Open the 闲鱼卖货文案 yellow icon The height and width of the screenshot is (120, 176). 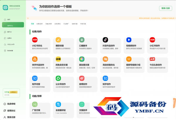58,59
